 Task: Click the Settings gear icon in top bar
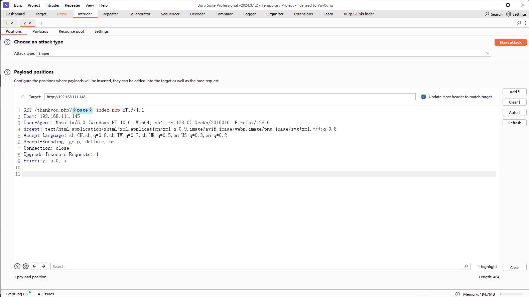(x=509, y=14)
